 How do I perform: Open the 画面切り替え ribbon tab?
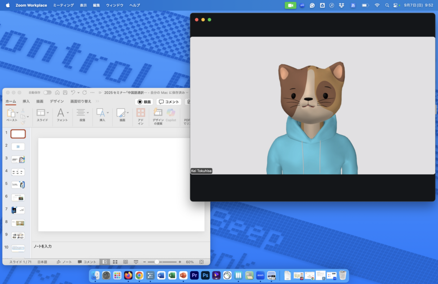[81, 101]
